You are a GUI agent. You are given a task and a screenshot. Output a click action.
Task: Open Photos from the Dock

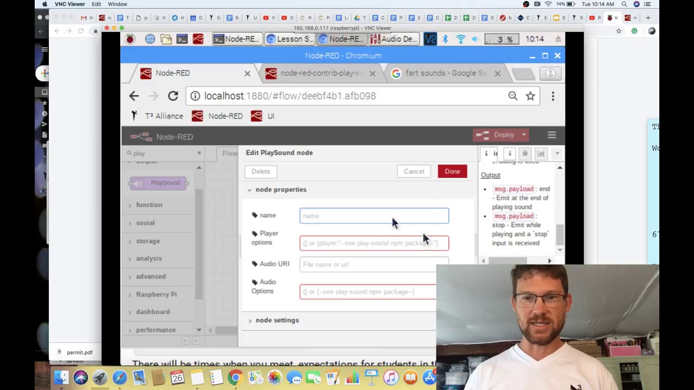274,377
